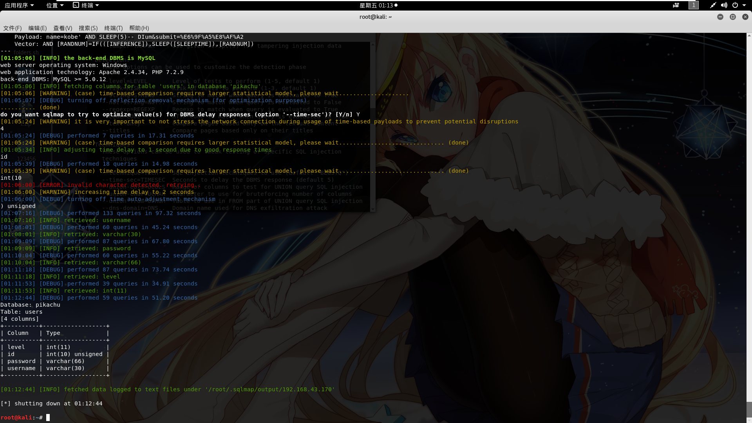
Task: Open the 查看(V) menu
Action: tap(63, 28)
